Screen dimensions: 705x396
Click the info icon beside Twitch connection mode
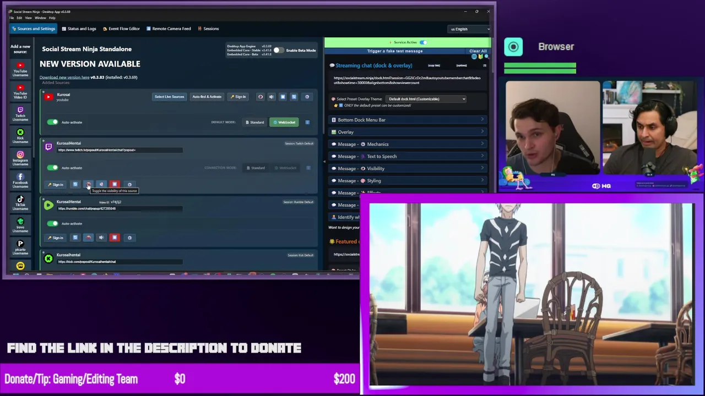pos(308,168)
